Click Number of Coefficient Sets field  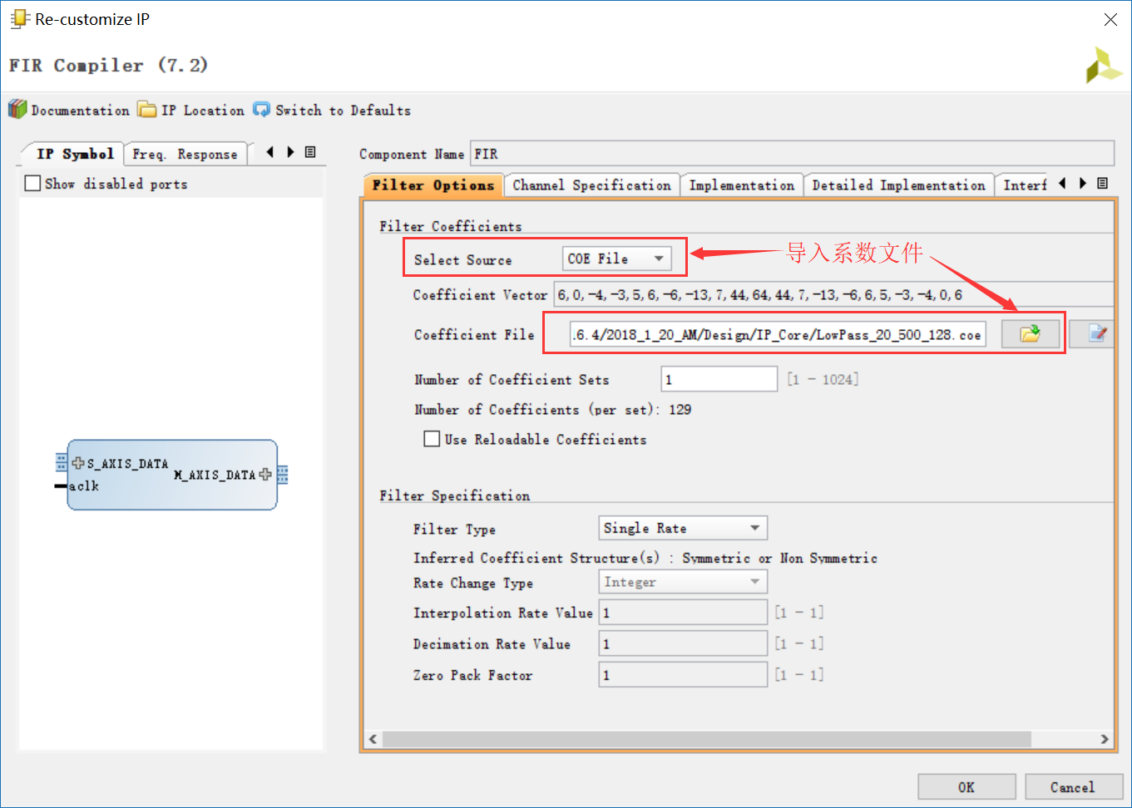(719, 379)
